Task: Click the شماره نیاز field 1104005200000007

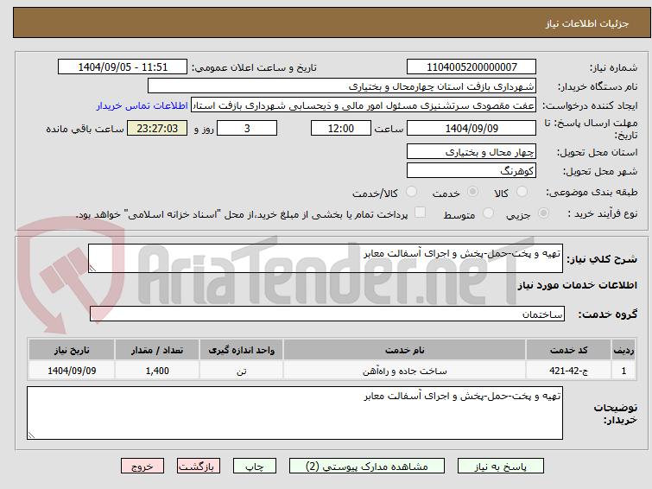Action: (x=472, y=67)
